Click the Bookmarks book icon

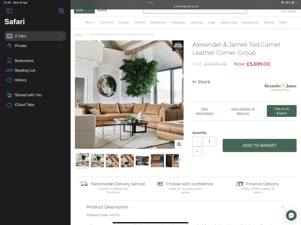click(x=9, y=61)
